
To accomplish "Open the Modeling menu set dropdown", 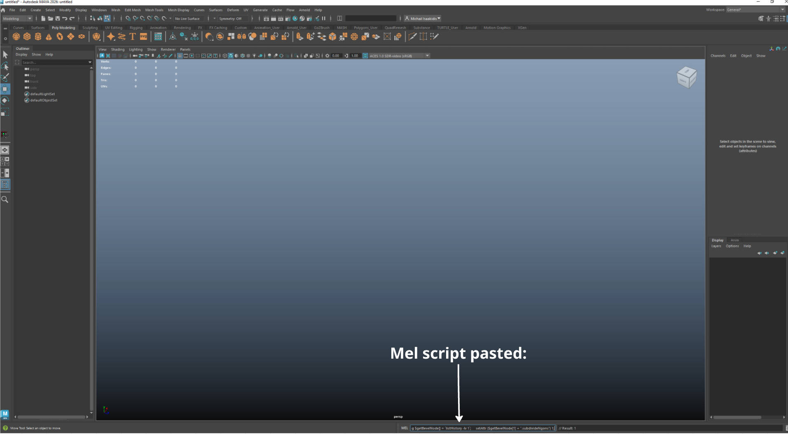I will 17,19.
